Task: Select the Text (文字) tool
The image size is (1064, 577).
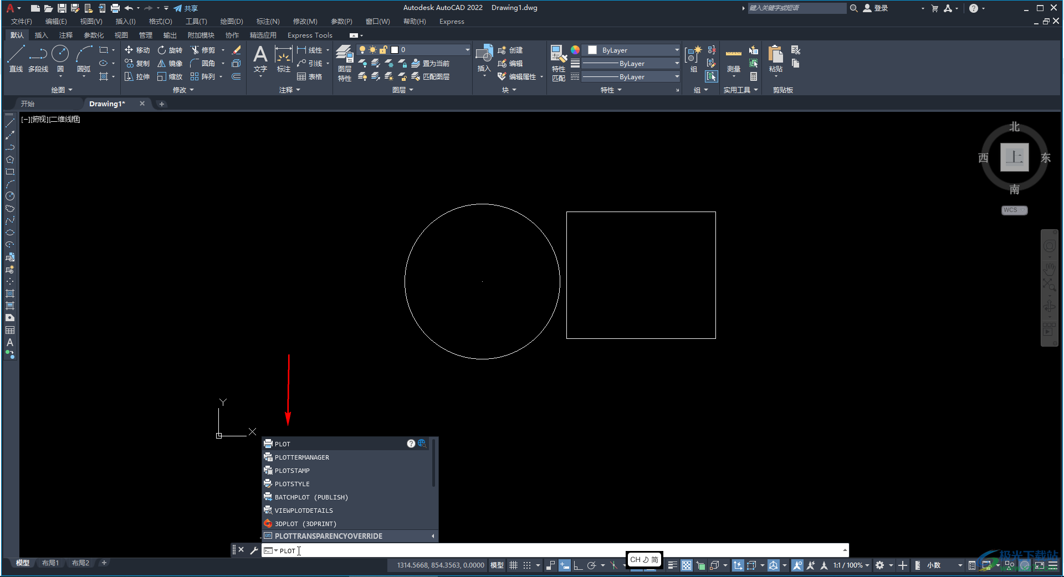Action: pos(260,59)
